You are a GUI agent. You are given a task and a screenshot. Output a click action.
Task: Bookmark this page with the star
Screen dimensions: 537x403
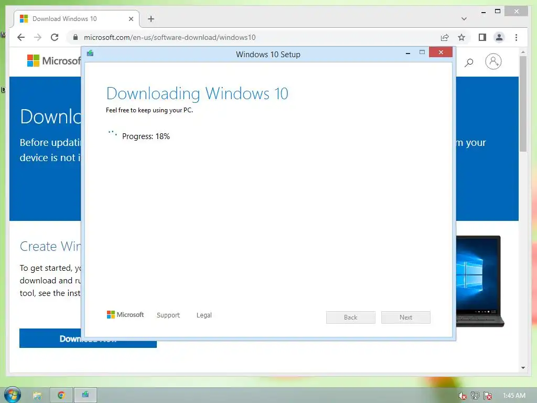tap(461, 37)
